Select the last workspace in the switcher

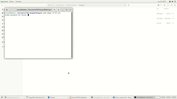[x=174, y=97]
